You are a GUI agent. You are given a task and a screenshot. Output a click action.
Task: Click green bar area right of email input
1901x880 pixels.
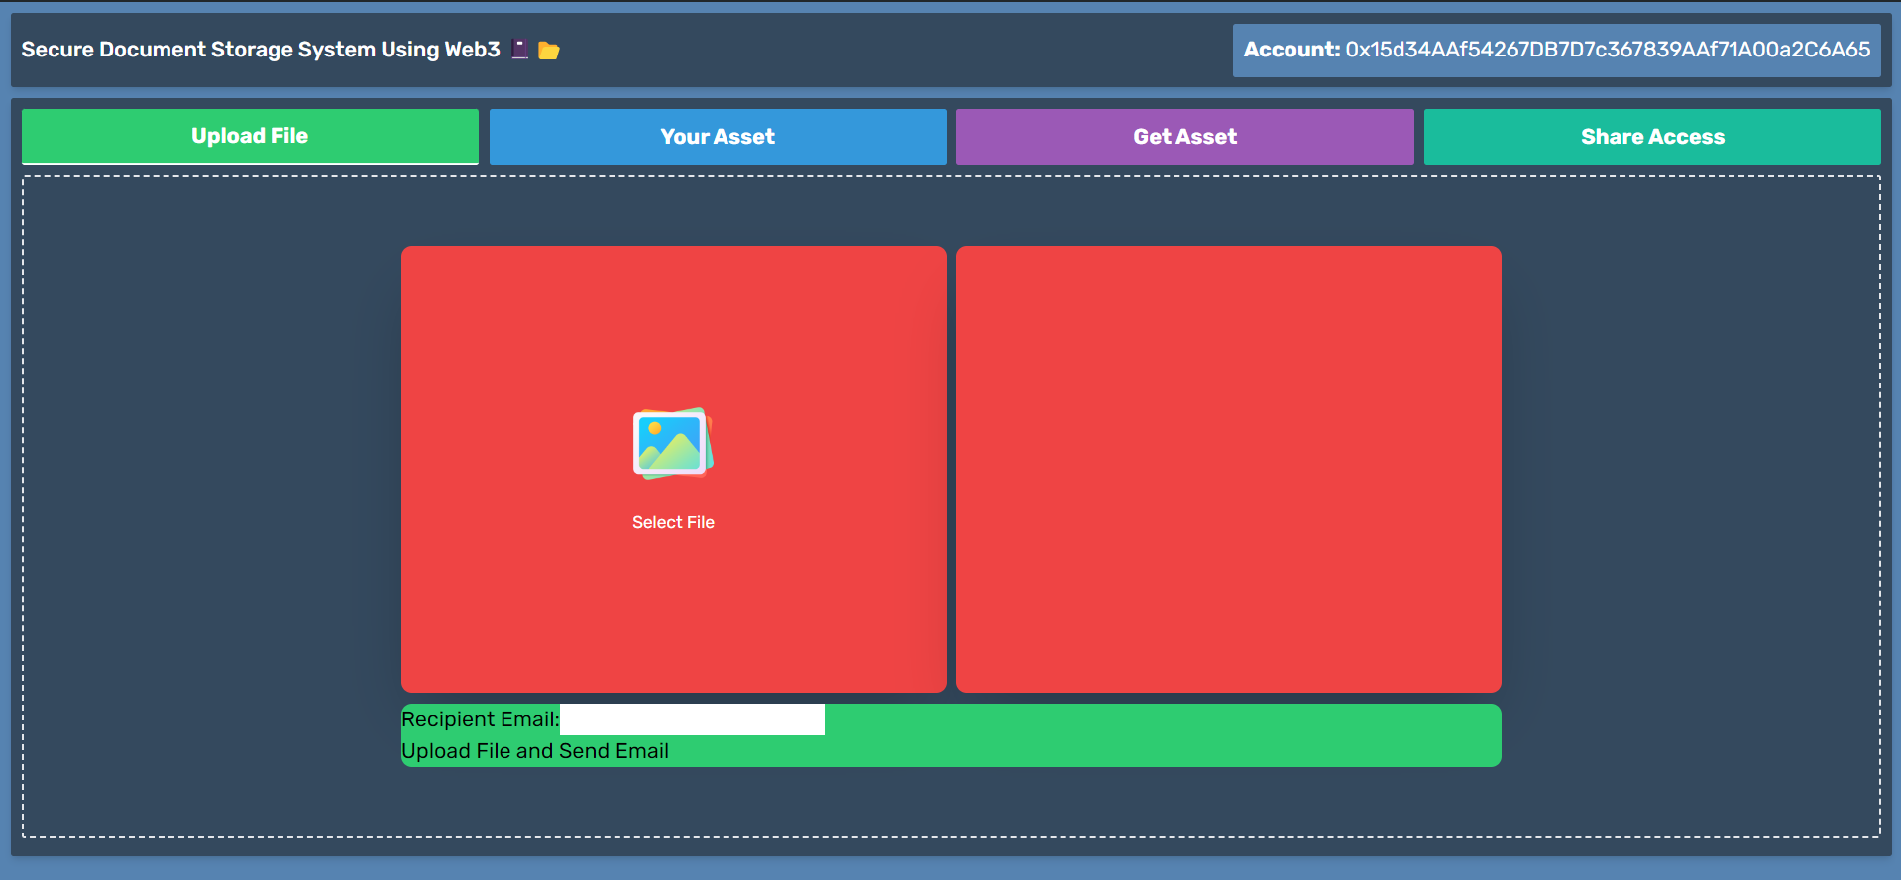pos(1160,720)
